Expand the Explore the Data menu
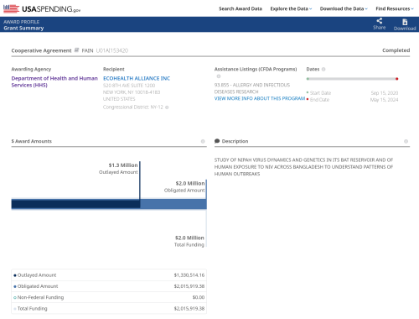This screenshot has width=419, height=319. tap(291, 8)
